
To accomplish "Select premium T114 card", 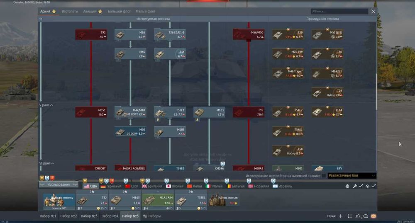I will [328, 112].
